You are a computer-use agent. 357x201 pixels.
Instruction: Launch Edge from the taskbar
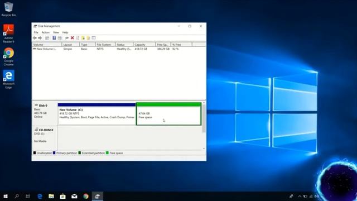tap(40, 196)
